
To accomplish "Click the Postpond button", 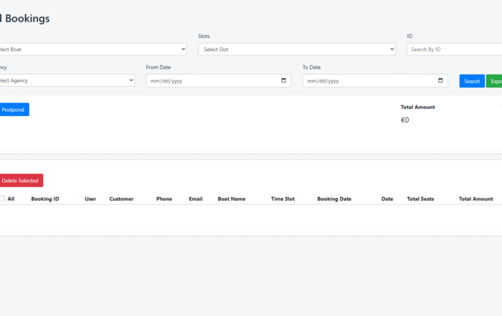I will click(14, 110).
